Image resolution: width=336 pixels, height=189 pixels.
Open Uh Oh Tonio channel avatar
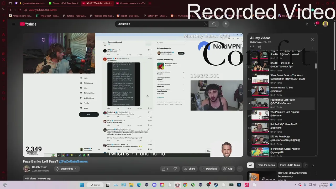coord(27,169)
